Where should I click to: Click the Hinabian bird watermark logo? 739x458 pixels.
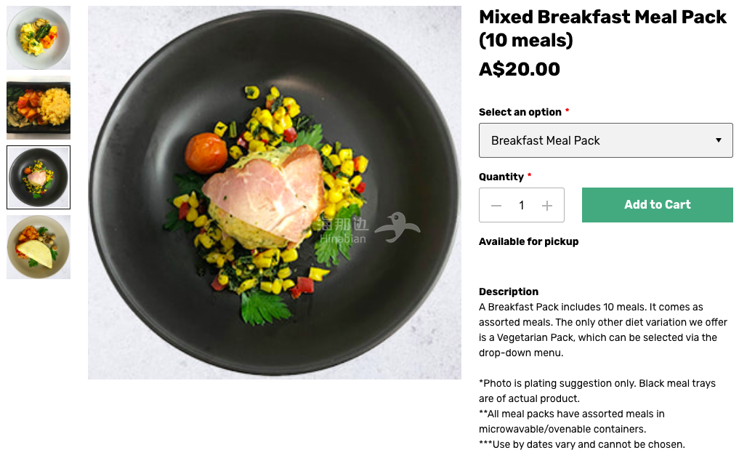[397, 228]
